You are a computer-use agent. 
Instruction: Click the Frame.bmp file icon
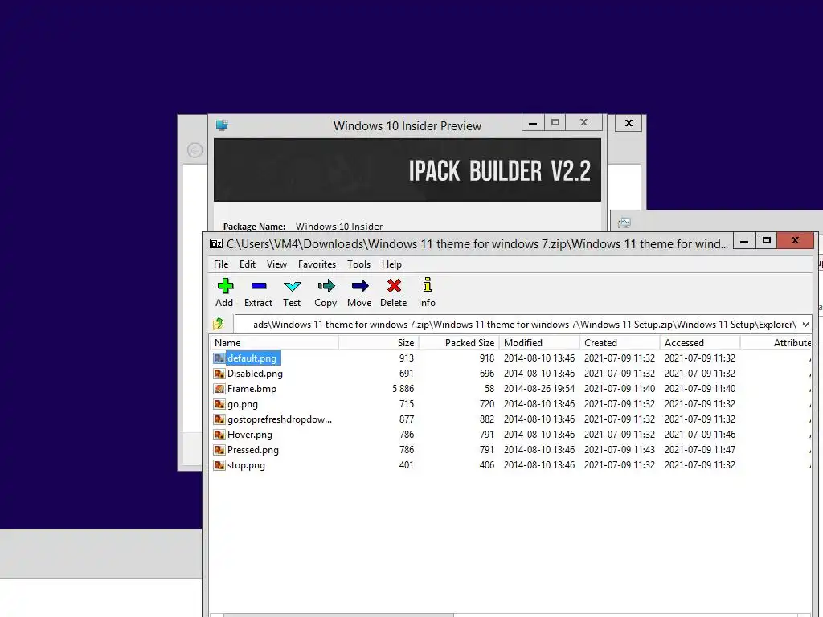click(219, 389)
